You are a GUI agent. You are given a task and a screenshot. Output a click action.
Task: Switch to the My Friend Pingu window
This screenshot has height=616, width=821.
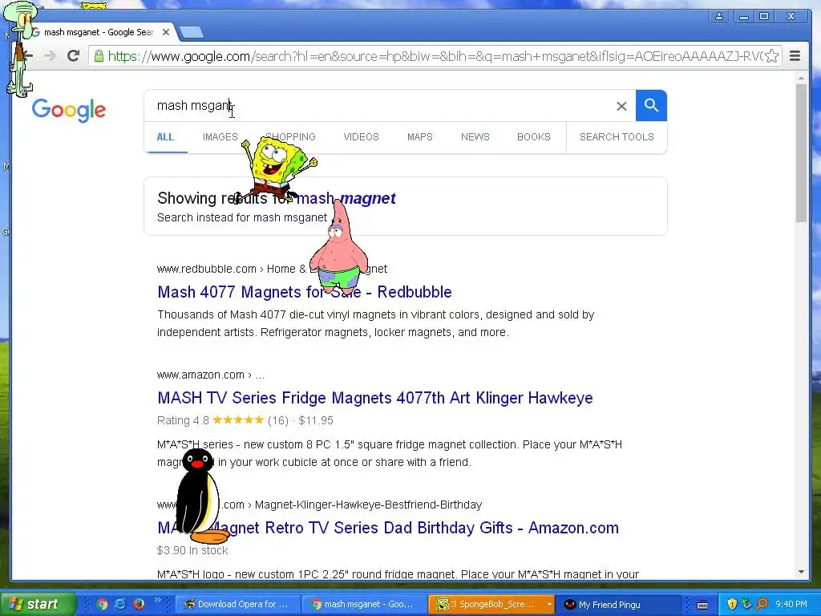[618, 604]
